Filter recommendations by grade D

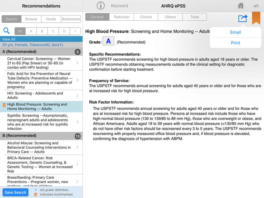coord(64,31)
